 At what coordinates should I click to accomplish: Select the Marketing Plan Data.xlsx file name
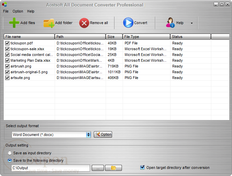click(x=30, y=60)
